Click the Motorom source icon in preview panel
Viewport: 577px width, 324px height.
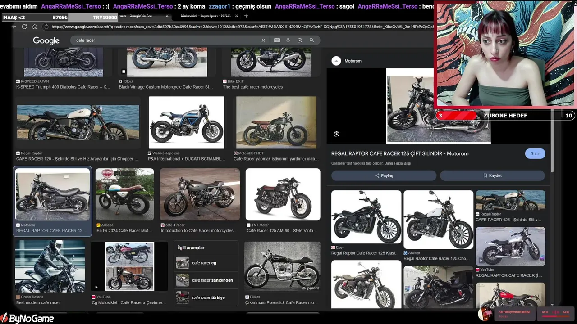[336, 61]
